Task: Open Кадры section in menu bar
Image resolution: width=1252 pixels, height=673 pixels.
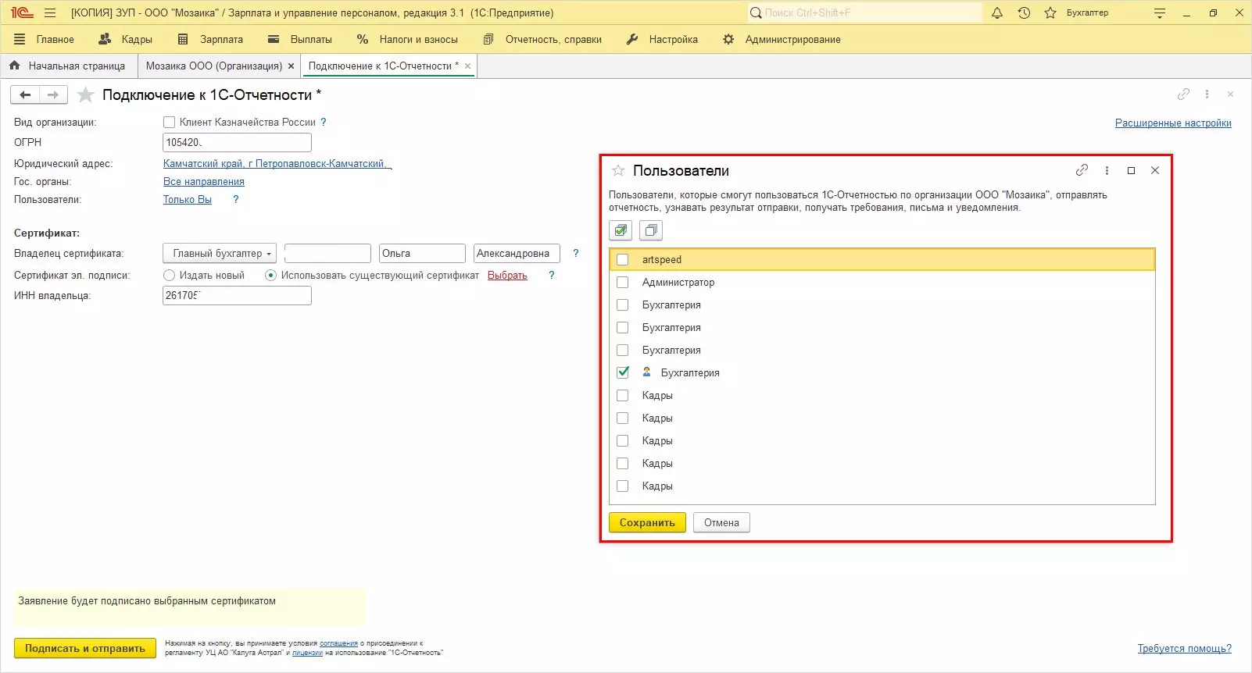Action: (126, 39)
